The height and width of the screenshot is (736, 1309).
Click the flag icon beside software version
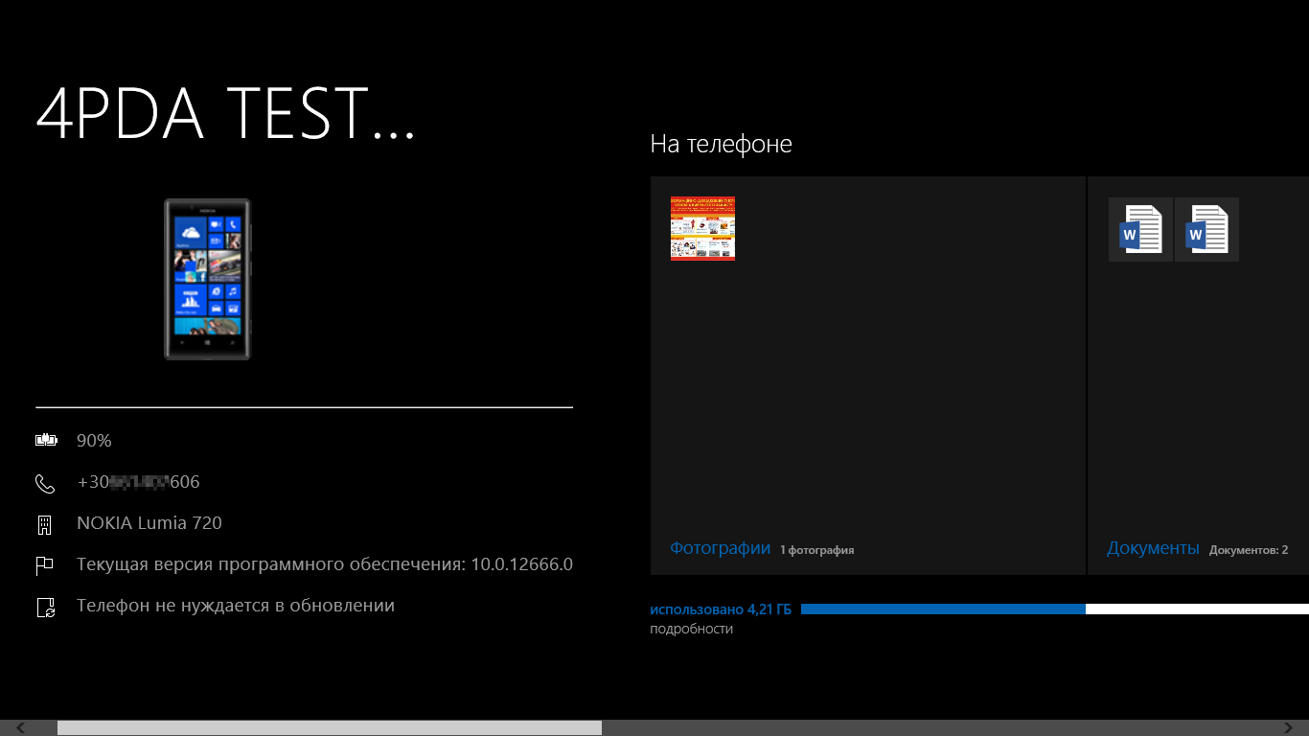(44, 565)
